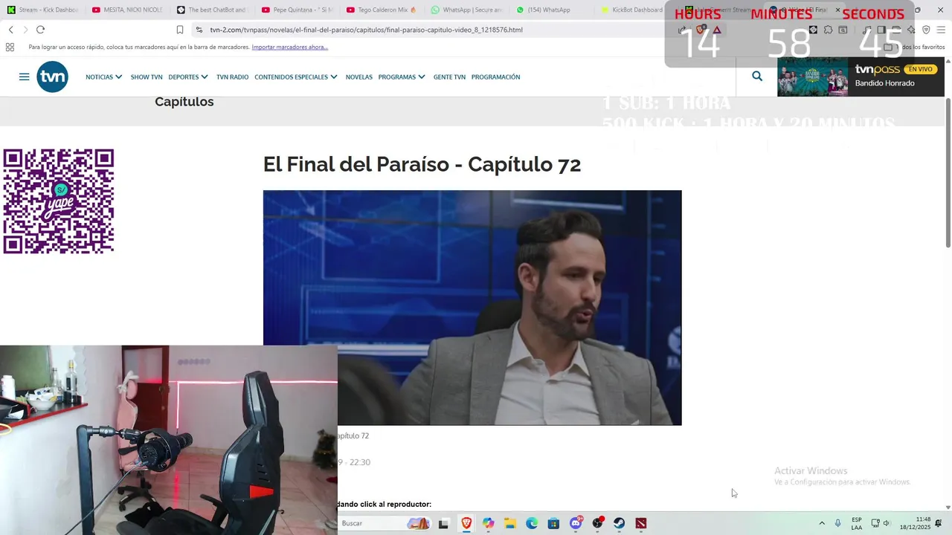Viewport: 952px width, 535px height.
Task: Open network settings tray icon
Action: [875, 523]
